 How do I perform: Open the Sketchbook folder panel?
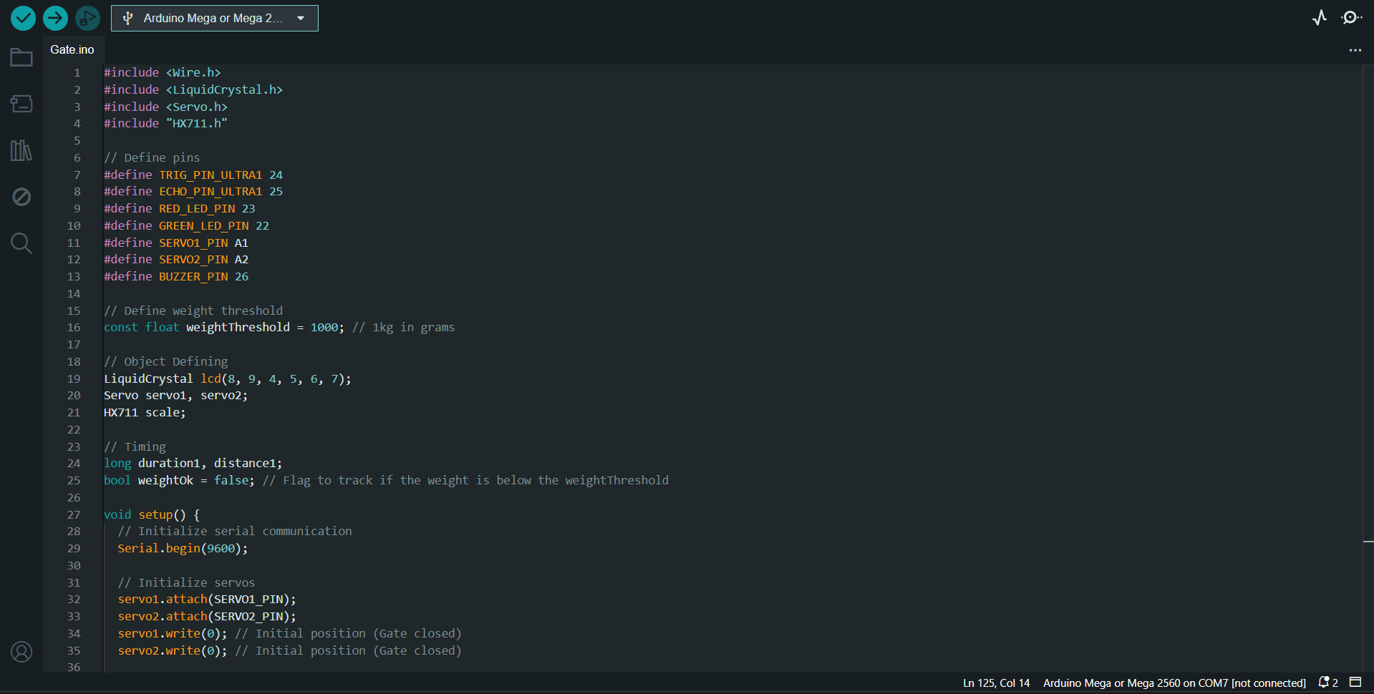point(21,57)
